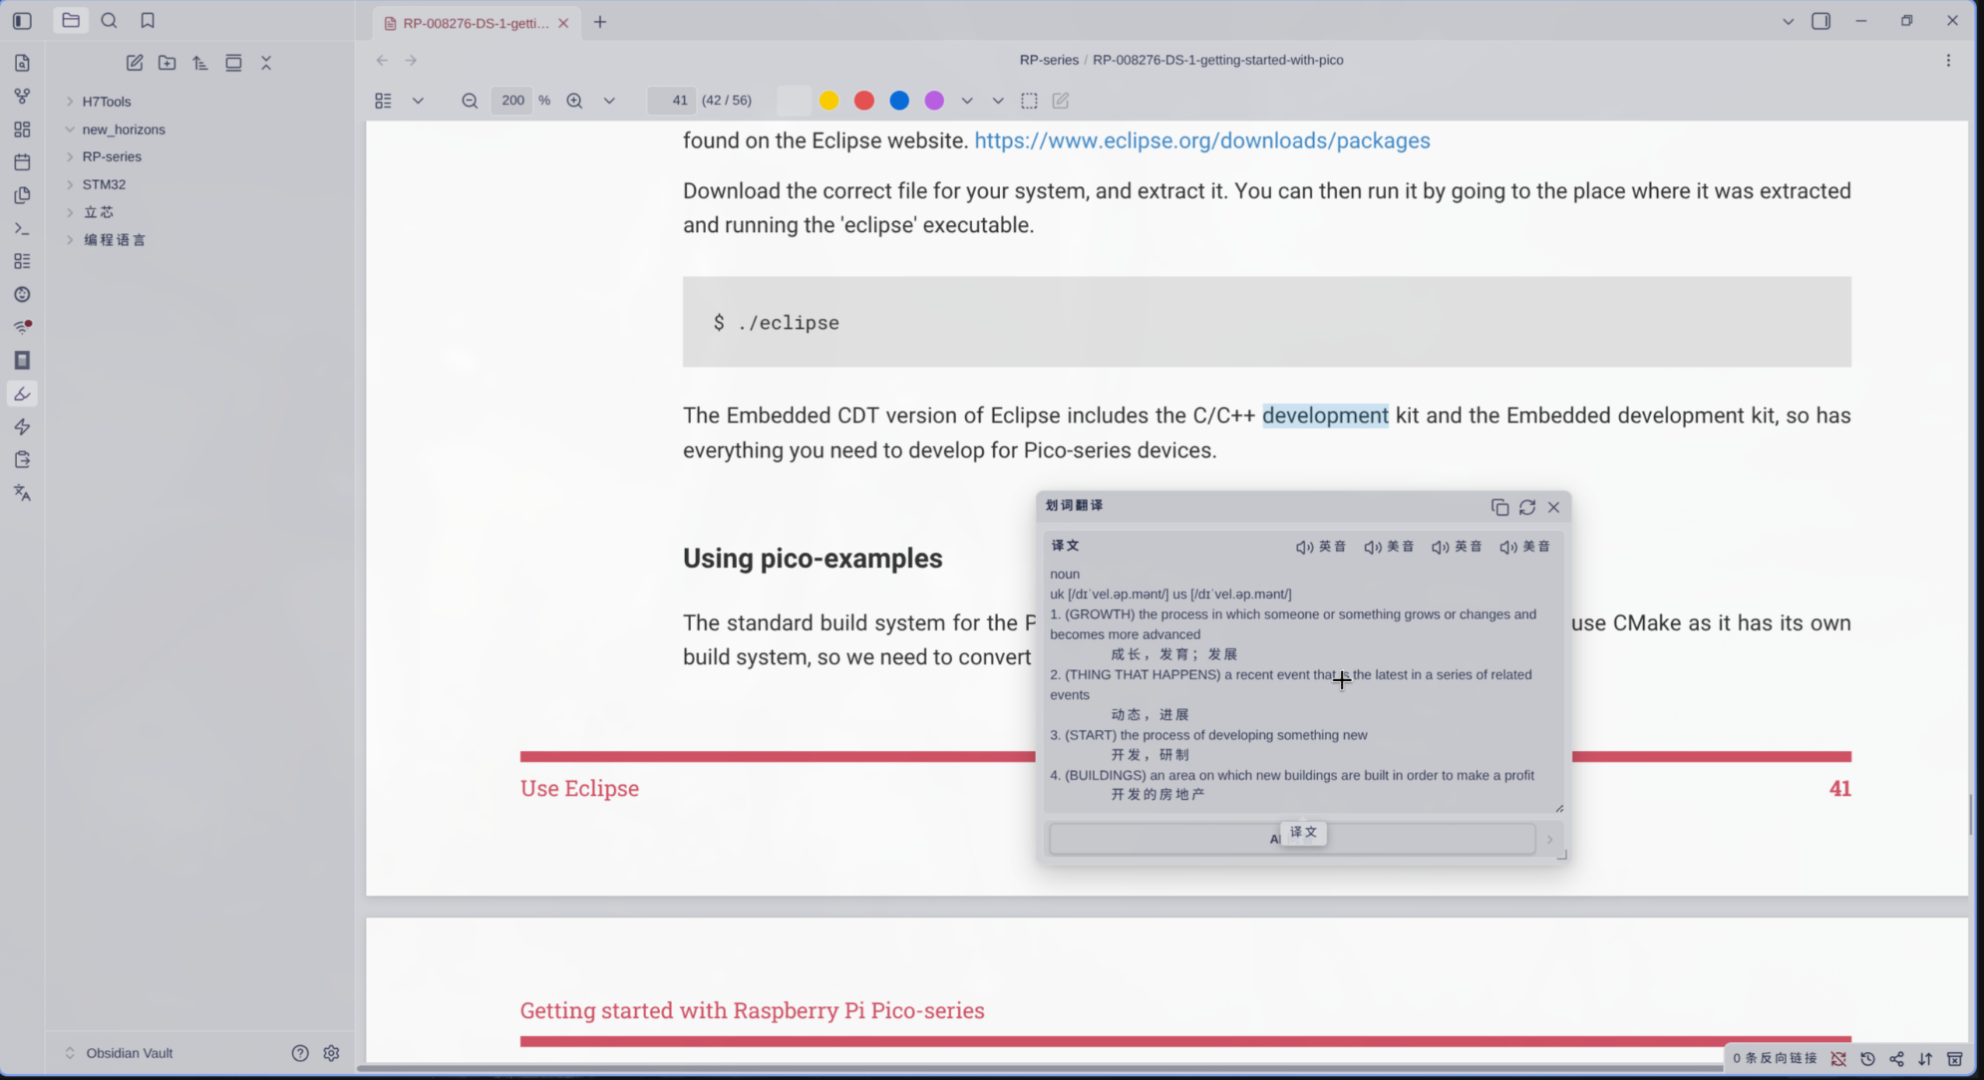Open the translate ribbon icon

click(22, 493)
